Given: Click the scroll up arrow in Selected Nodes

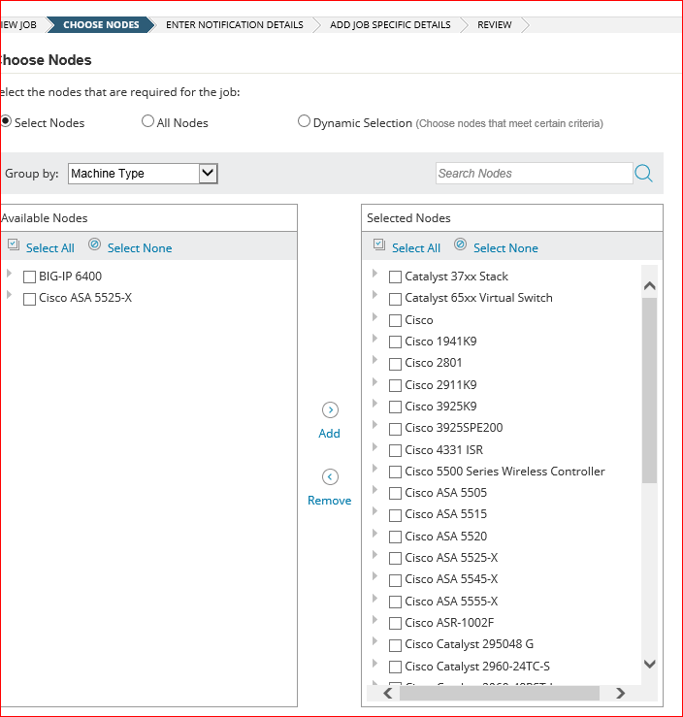Looking at the screenshot, I should 650,286.
